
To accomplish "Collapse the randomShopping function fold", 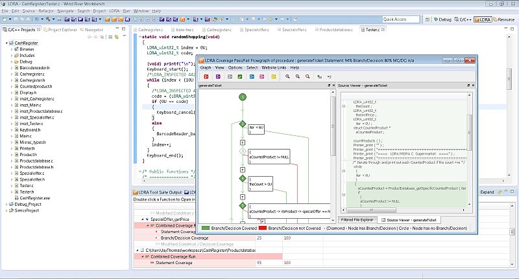I will 139,37.
